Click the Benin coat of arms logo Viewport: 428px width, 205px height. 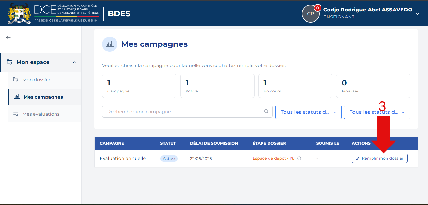[x=19, y=14]
